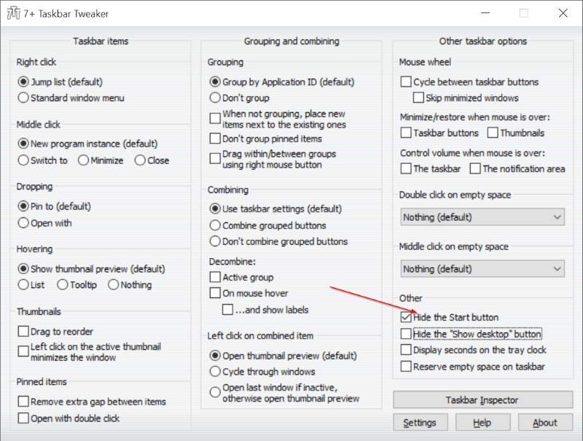Set middle click action to "Close"
Screen dimensions: 583x441
pos(139,160)
